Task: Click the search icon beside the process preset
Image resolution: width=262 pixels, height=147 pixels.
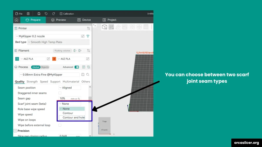Action: pyautogui.click(x=88, y=75)
